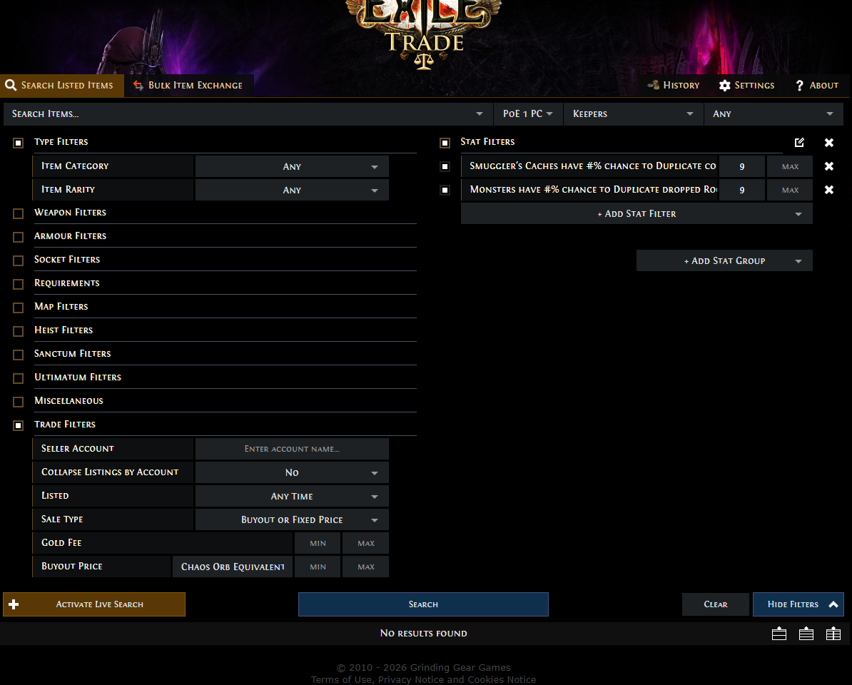This screenshot has height=685, width=852.
Task: Enable the Weapon Filters checkbox
Action: [x=19, y=213]
